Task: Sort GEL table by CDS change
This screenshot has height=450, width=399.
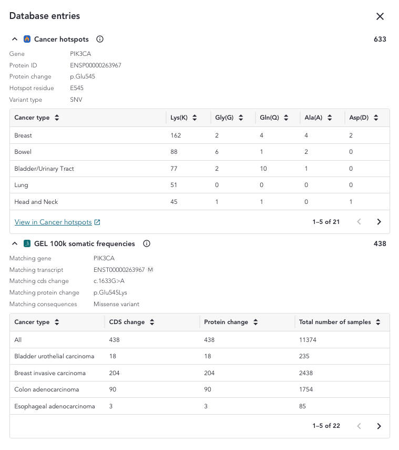Action: coord(151,322)
